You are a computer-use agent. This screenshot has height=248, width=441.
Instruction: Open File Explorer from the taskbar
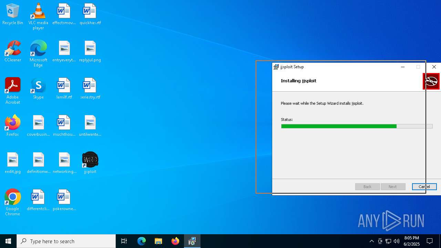(x=158, y=241)
